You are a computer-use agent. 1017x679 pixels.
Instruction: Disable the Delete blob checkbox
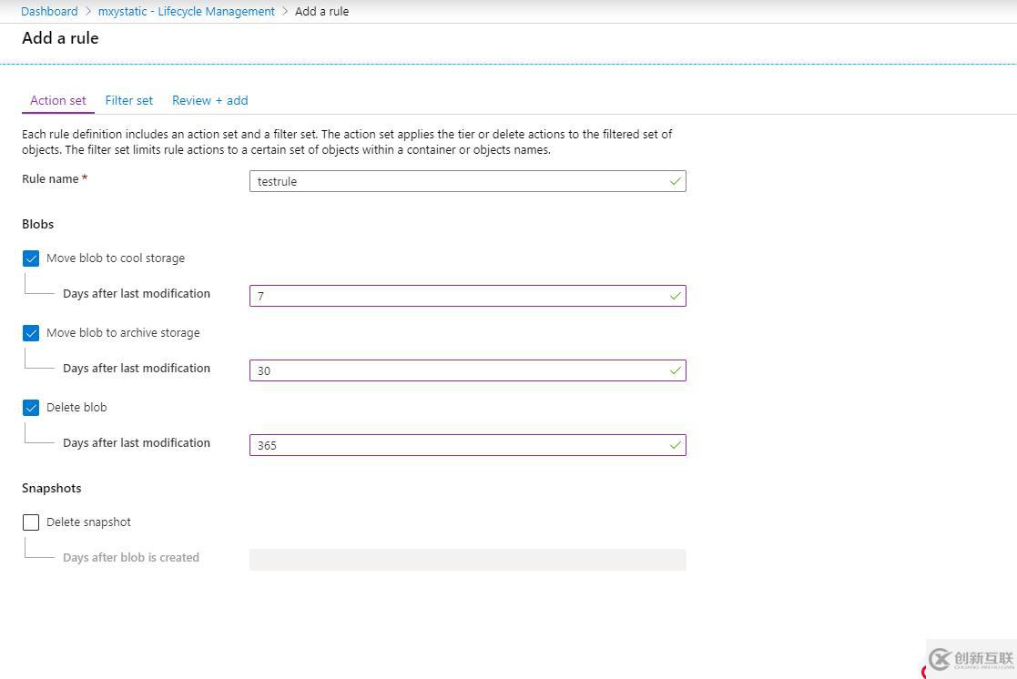[31, 408]
